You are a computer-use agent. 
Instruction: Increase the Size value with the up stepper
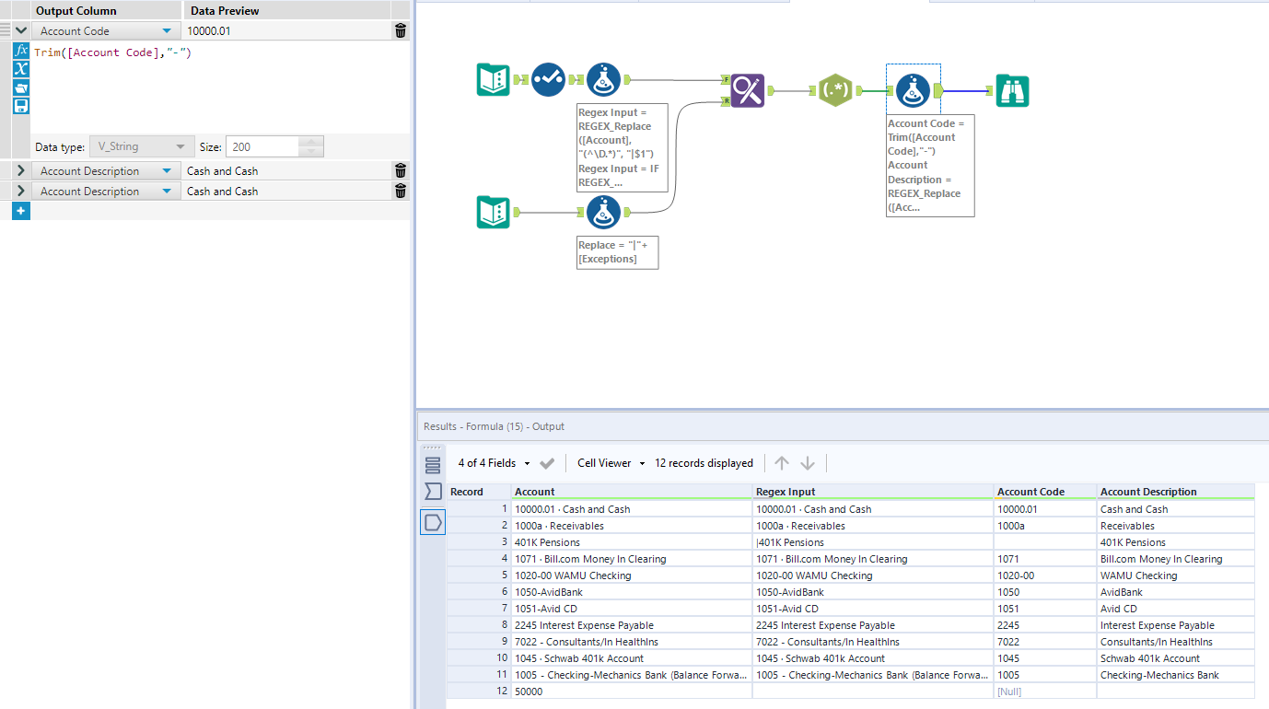click(310, 141)
